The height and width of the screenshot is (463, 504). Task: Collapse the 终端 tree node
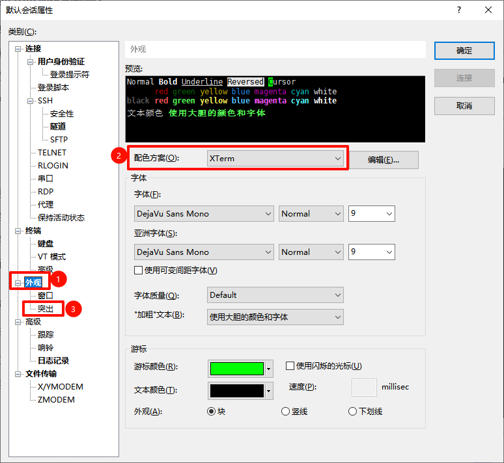click(18, 231)
